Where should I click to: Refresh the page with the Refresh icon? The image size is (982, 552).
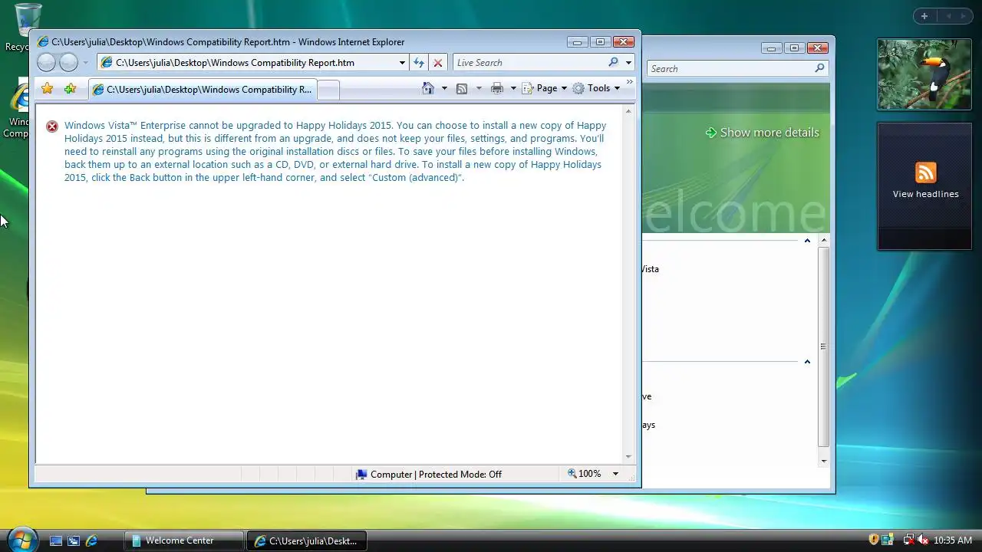[419, 63]
